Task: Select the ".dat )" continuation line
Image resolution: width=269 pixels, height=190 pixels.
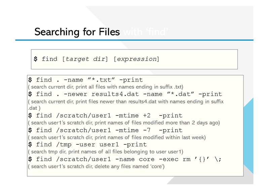Action: coord(34,108)
